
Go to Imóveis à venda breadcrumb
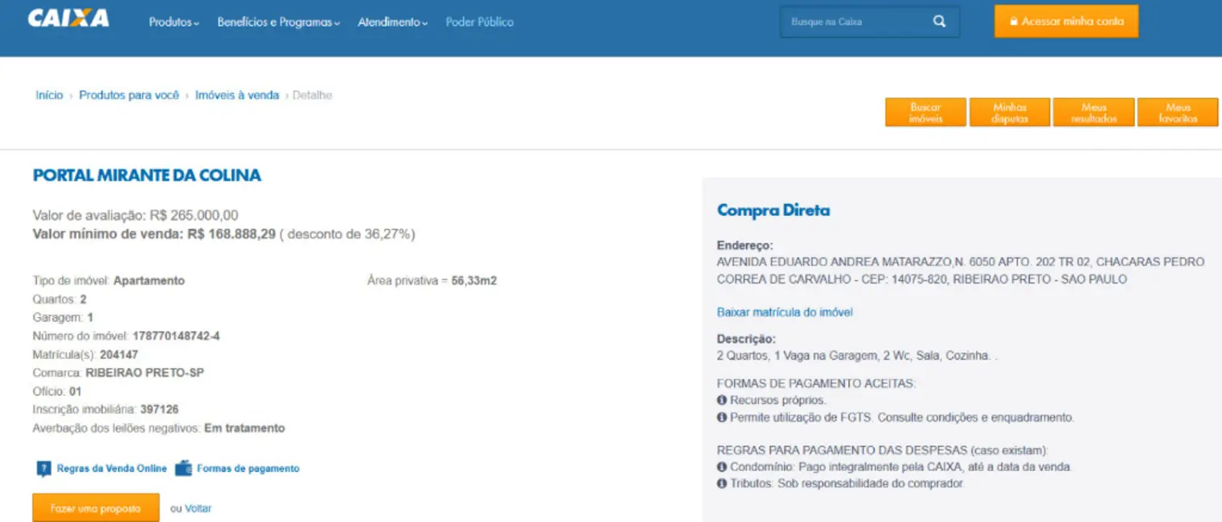[x=236, y=96]
